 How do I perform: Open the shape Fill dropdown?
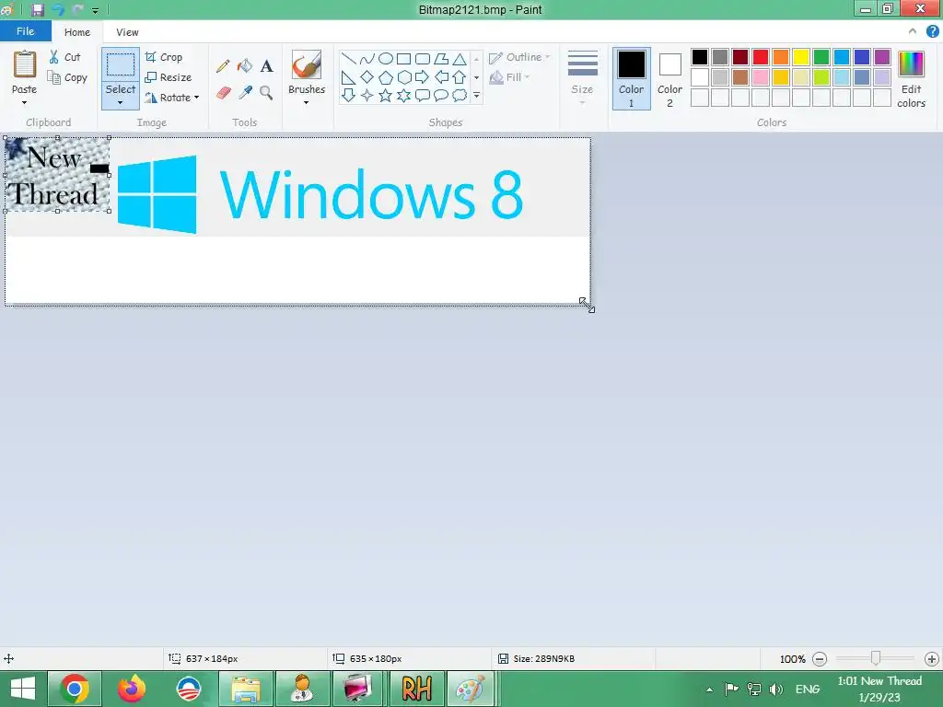tap(510, 77)
